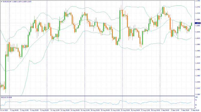Viewport: 201px width, 112px height.
Task: Click the 1.1460 price scale label
Action: click(197, 76)
